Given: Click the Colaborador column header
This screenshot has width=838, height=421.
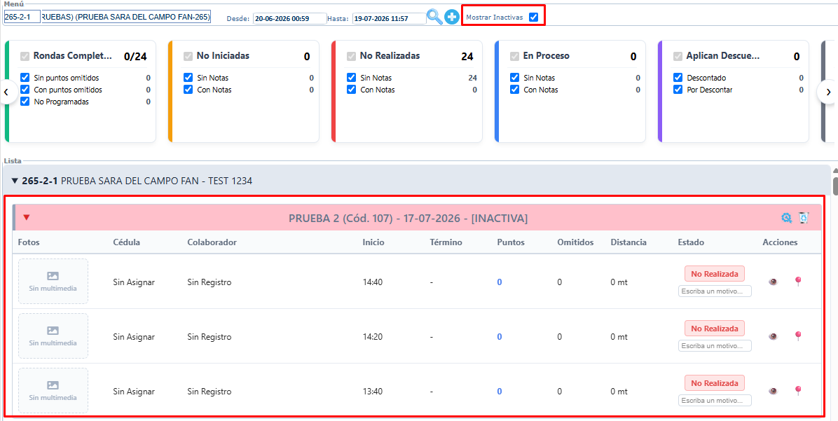Looking at the screenshot, I should point(212,242).
